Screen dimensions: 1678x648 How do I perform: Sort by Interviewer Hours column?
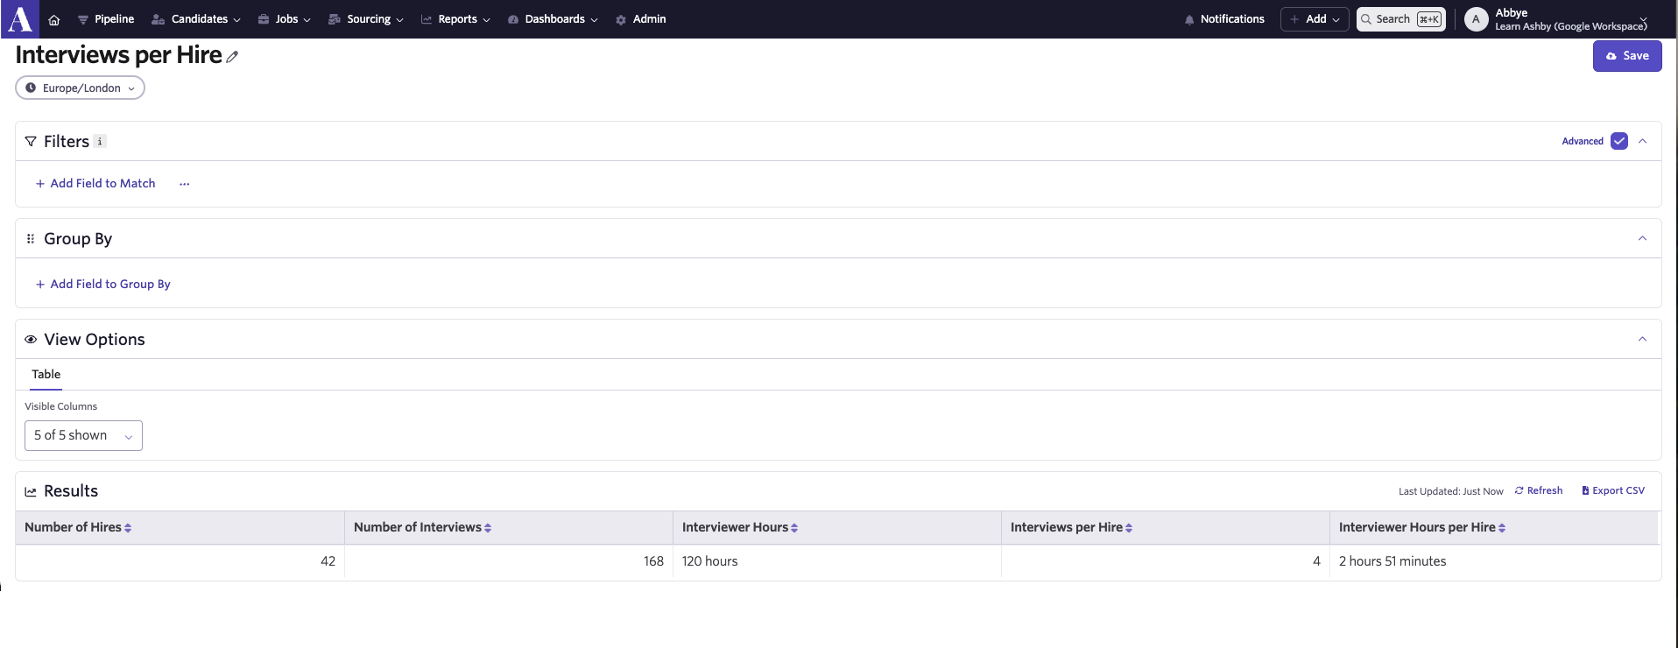[x=794, y=528]
